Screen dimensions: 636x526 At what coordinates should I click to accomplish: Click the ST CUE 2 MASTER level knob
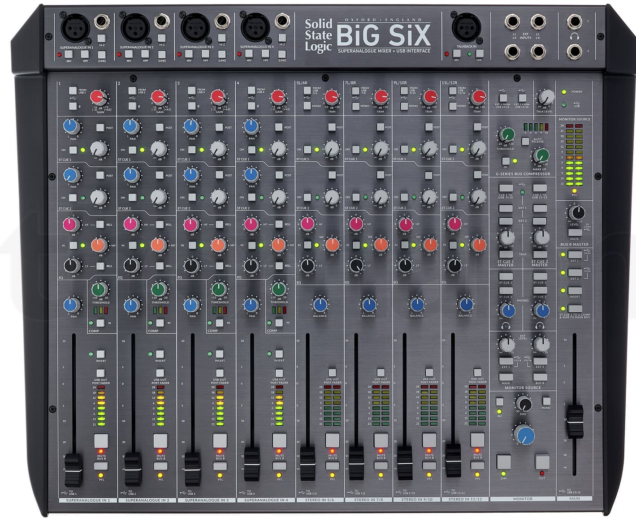tap(541, 237)
